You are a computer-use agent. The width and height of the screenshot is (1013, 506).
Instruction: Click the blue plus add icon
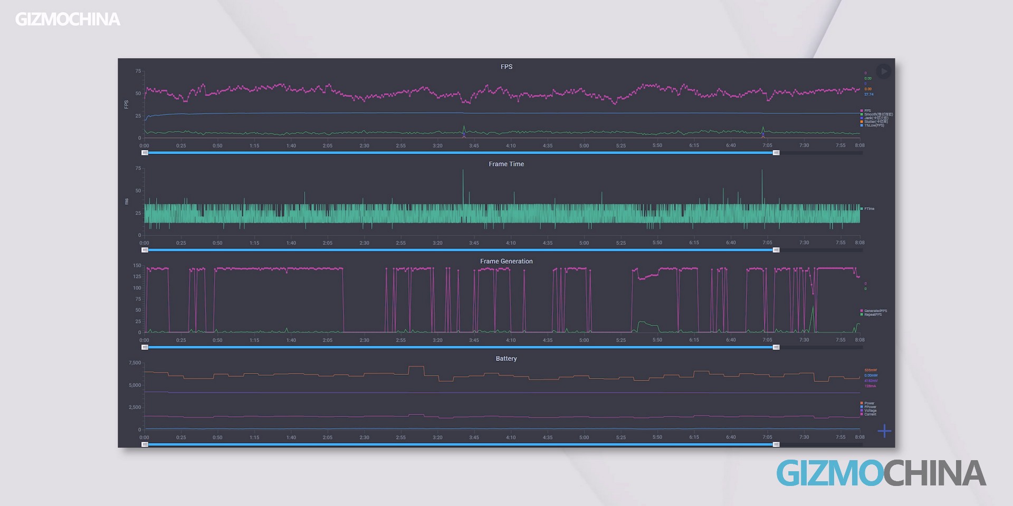[884, 431]
